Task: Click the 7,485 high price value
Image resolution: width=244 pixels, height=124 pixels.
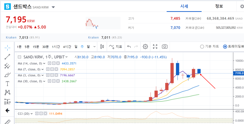Action: click(175, 19)
